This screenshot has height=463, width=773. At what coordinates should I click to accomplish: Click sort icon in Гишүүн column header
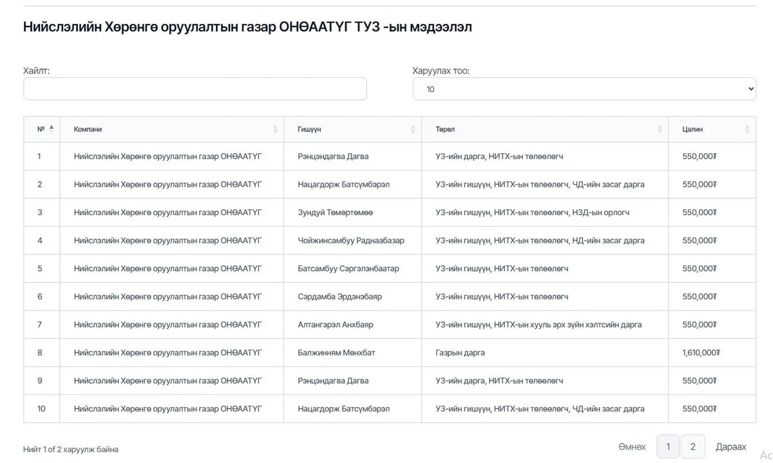pos(413,129)
